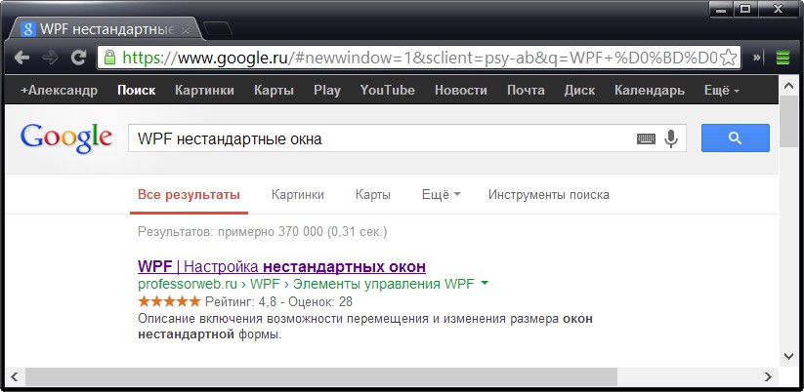
Task: Select Поиск in the black bar
Action: (x=137, y=90)
